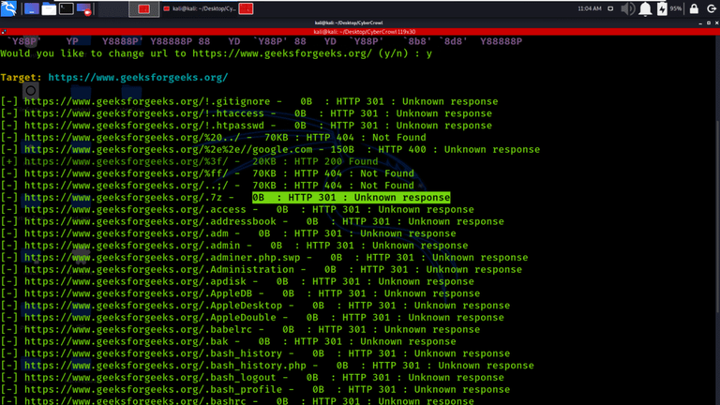Open the /%ff/ URL line
Screen dimensions: 720x405
126,173
